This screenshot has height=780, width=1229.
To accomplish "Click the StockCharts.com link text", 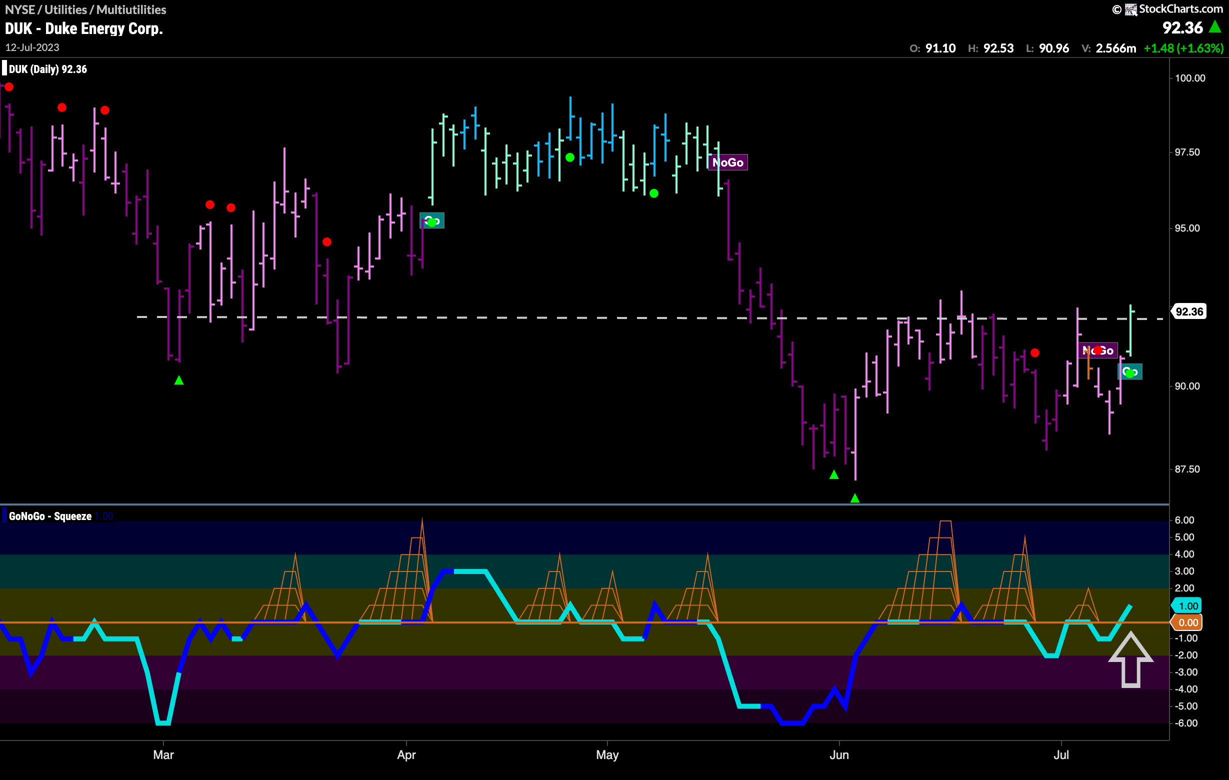I will click(x=1180, y=8).
